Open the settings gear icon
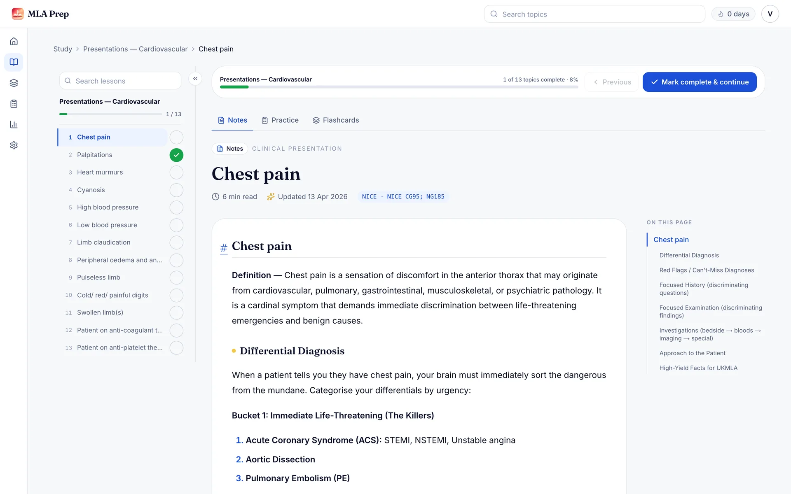The width and height of the screenshot is (791, 494). [x=14, y=145]
